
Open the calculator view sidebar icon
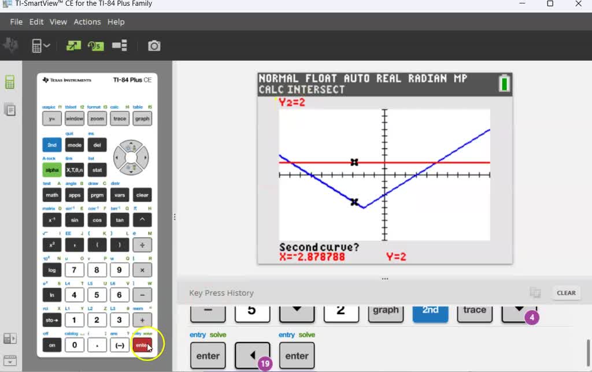click(x=10, y=82)
